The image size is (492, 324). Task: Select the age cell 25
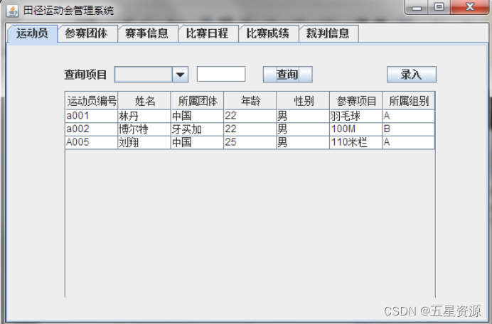(250, 142)
